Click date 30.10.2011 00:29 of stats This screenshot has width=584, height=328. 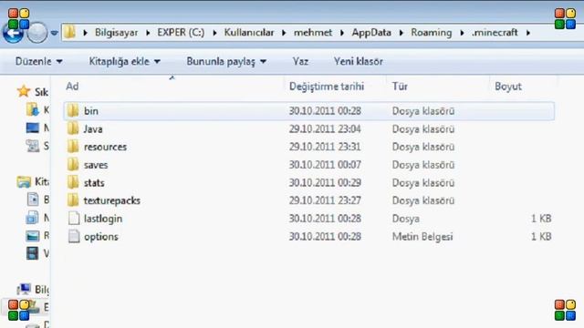click(x=325, y=182)
